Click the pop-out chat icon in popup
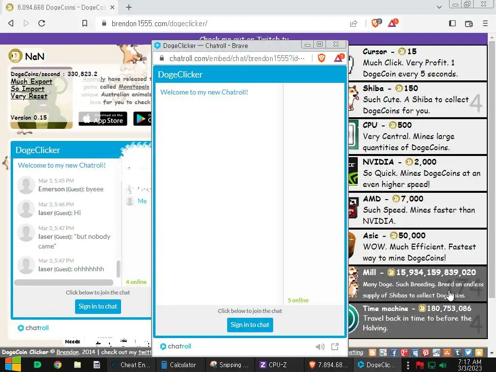Screen dimensions: 496x372 pyautogui.click(x=335, y=347)
